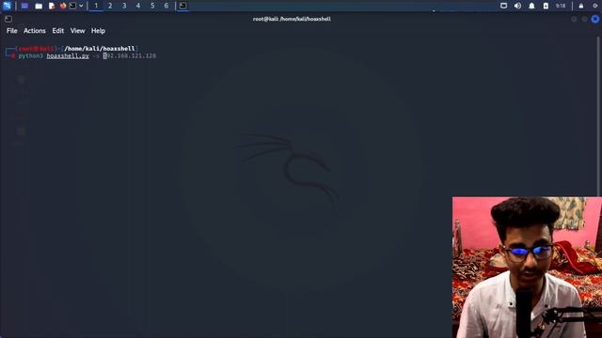Image resolution: width=602 pixels, height=338 pixels.
Task: Close the terminal window
Action: (595, 19)
